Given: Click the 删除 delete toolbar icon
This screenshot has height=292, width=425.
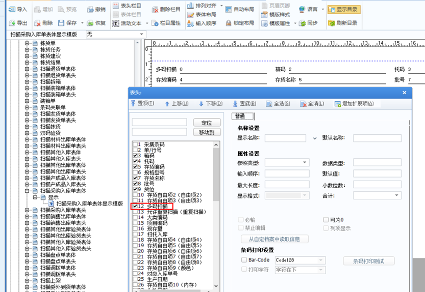Looking at the screenshot, I should tap(37, 23).
